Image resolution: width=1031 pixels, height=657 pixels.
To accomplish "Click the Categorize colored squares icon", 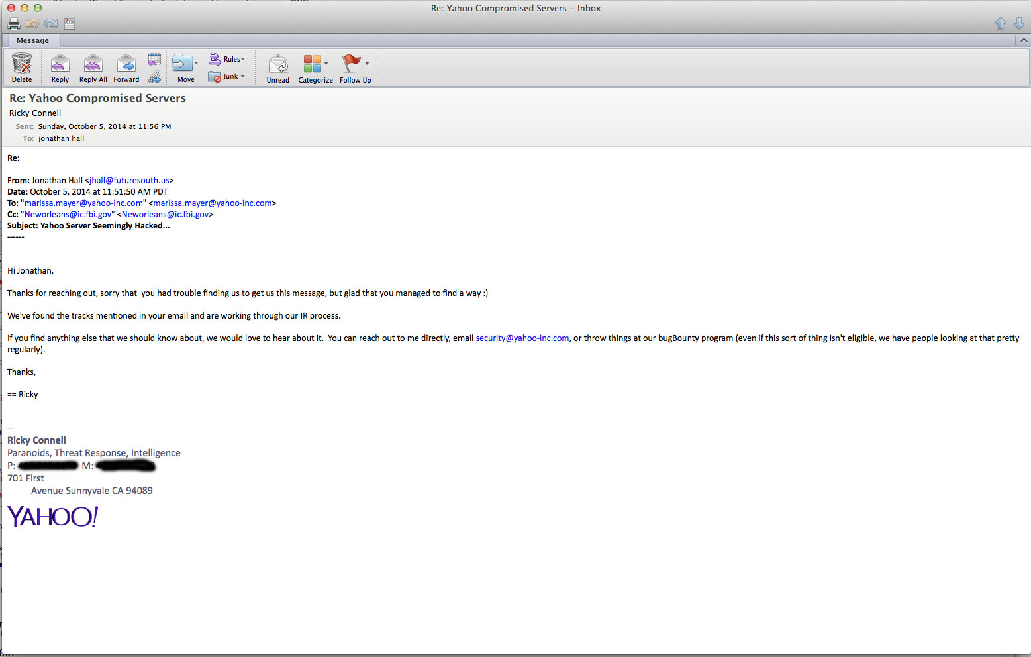I will pyautogui.click(x=312, y=64).
